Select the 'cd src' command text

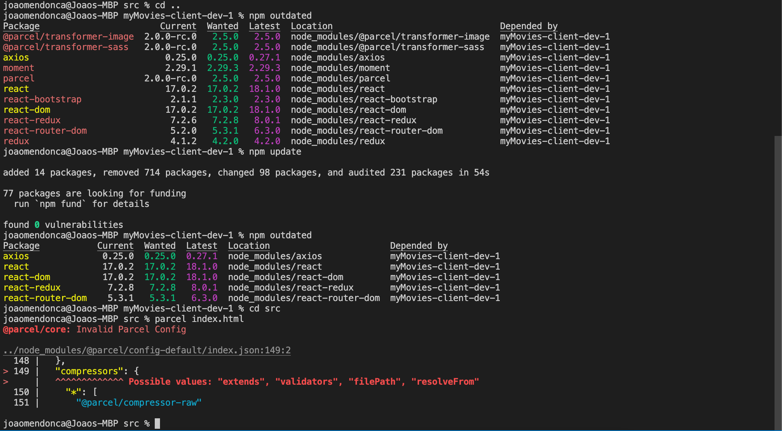pyautogui.click(x=265, y=308)
